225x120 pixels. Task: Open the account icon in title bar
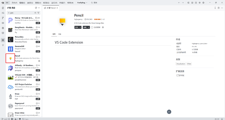pos(203,3)
